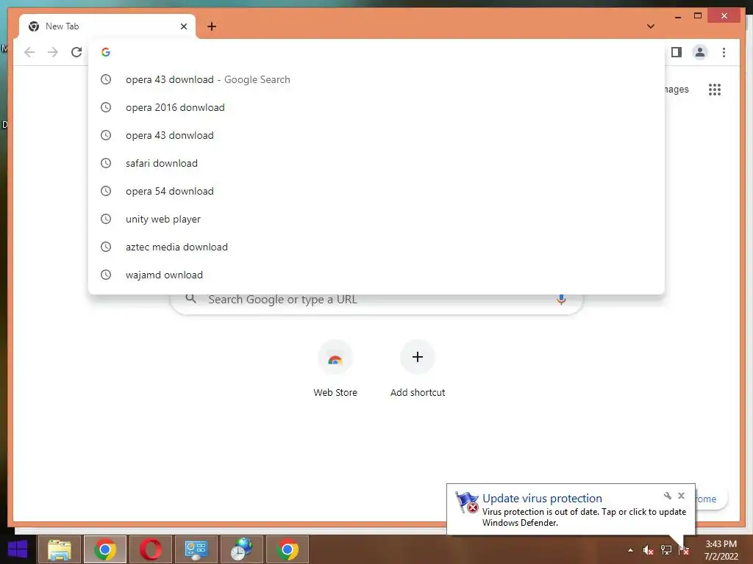Viewport: 753px width, 564px height.
Task: Open the Windows Start button
Action: tap(18, 549)
